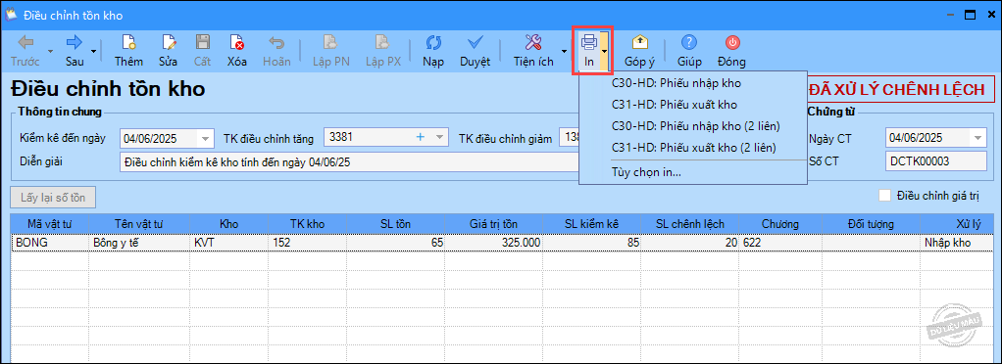Click the Đối tượng column header
The width and height of the screenshot is (1002, 364).
871,224
